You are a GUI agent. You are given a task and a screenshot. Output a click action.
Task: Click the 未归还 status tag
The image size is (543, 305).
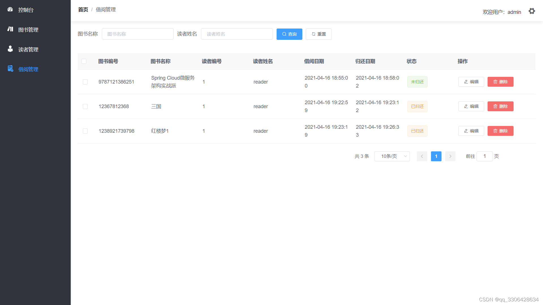[417, 82]
